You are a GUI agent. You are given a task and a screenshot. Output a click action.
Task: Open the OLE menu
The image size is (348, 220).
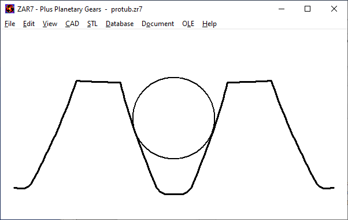pos(188,24)
